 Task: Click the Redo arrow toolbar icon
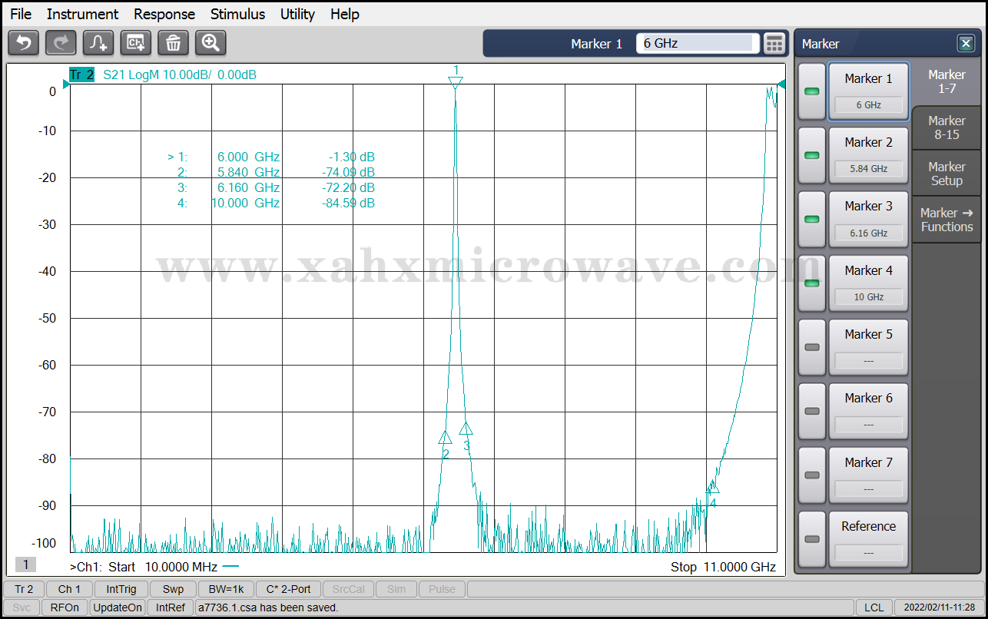(61, 43)
